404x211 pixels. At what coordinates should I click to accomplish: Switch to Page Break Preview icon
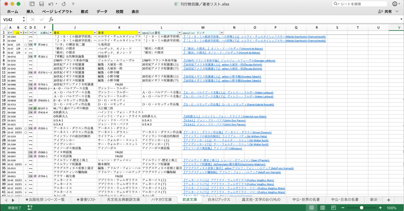point(333,208)
